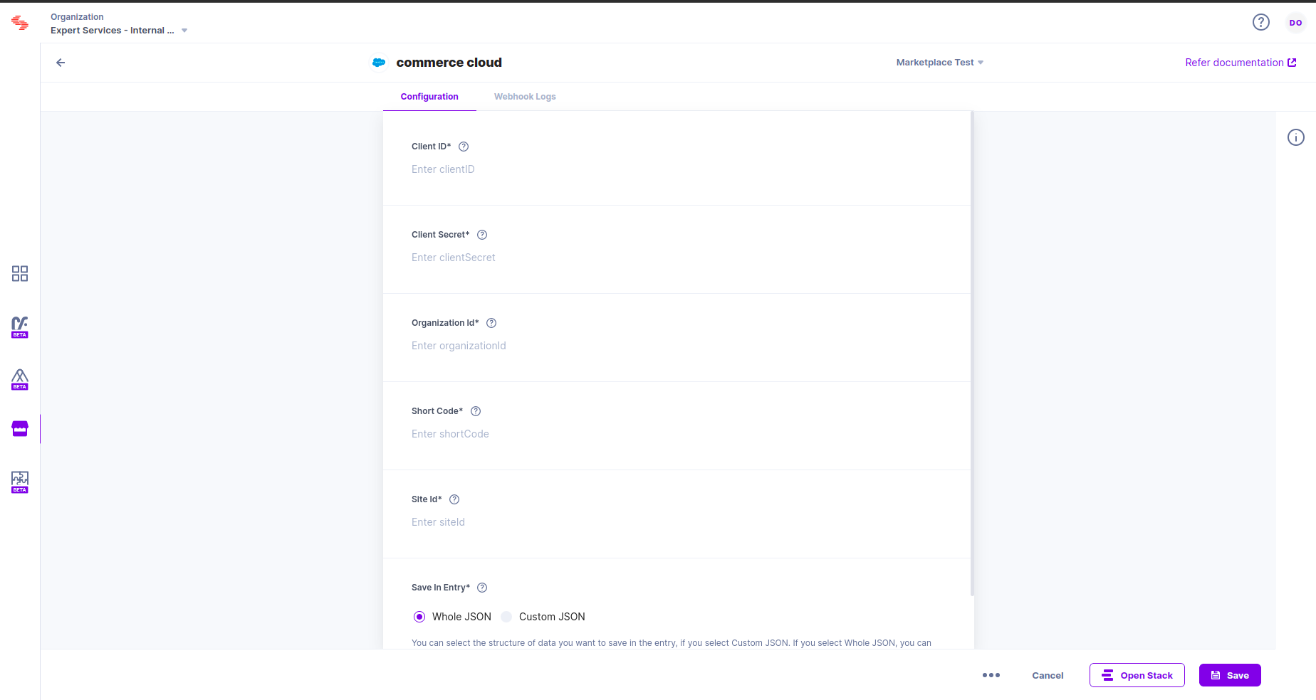Open the puzzle-piece beta icon in sidebar

(20, 482)
